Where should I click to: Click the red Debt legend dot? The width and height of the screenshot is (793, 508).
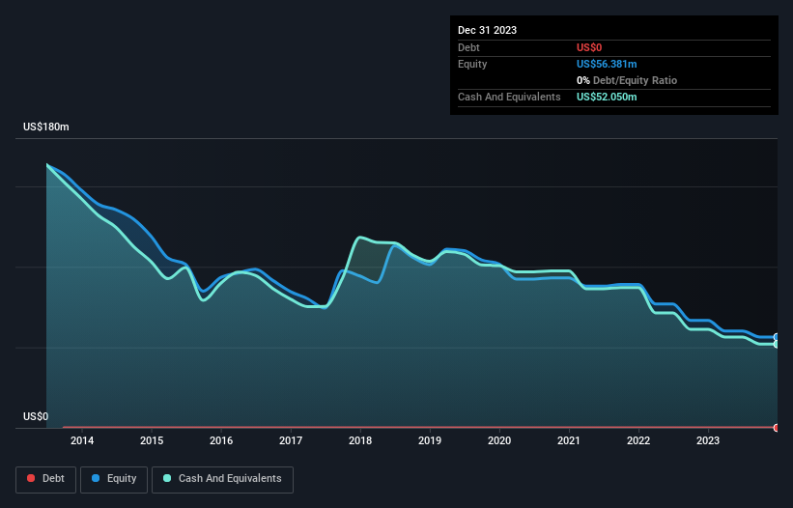(x=31, y=478)
